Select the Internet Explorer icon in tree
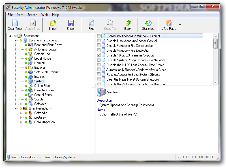This screenshot has height=168, width=227. tap(31, 77)
